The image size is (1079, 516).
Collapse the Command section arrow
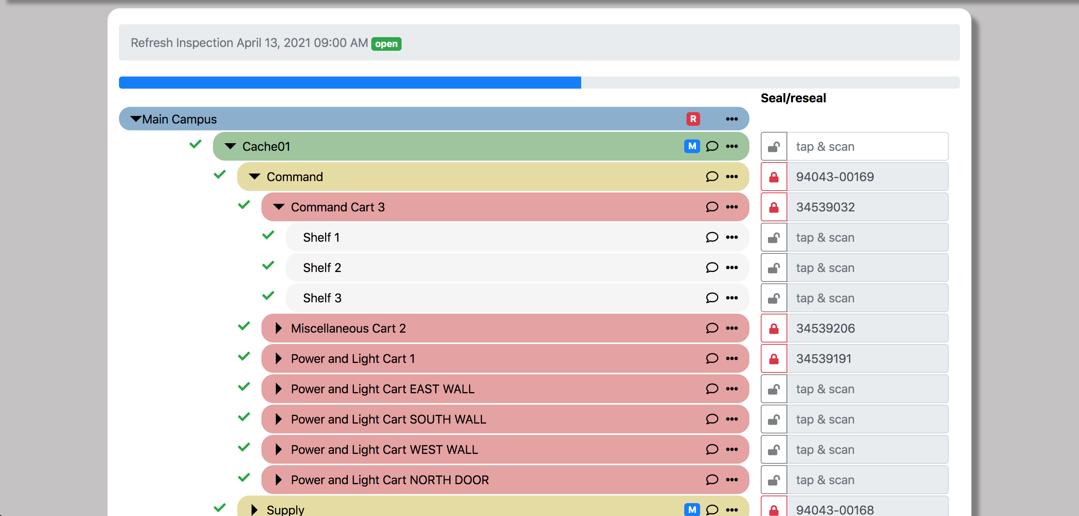click(x=254, y=176)
